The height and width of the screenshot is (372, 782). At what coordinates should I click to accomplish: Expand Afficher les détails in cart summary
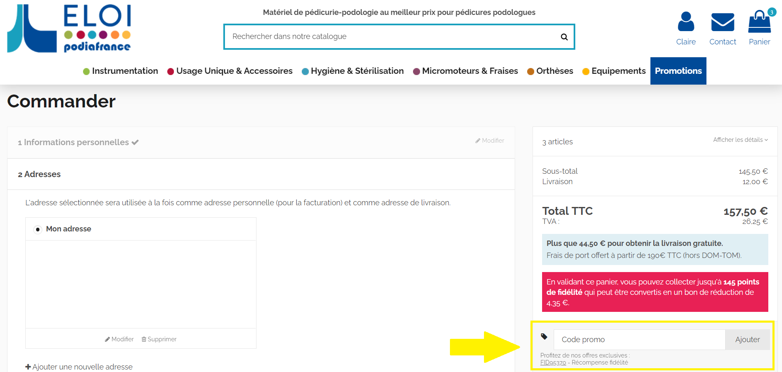tap(740, 140)
